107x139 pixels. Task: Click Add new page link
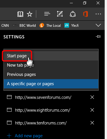tap(25, 136)
